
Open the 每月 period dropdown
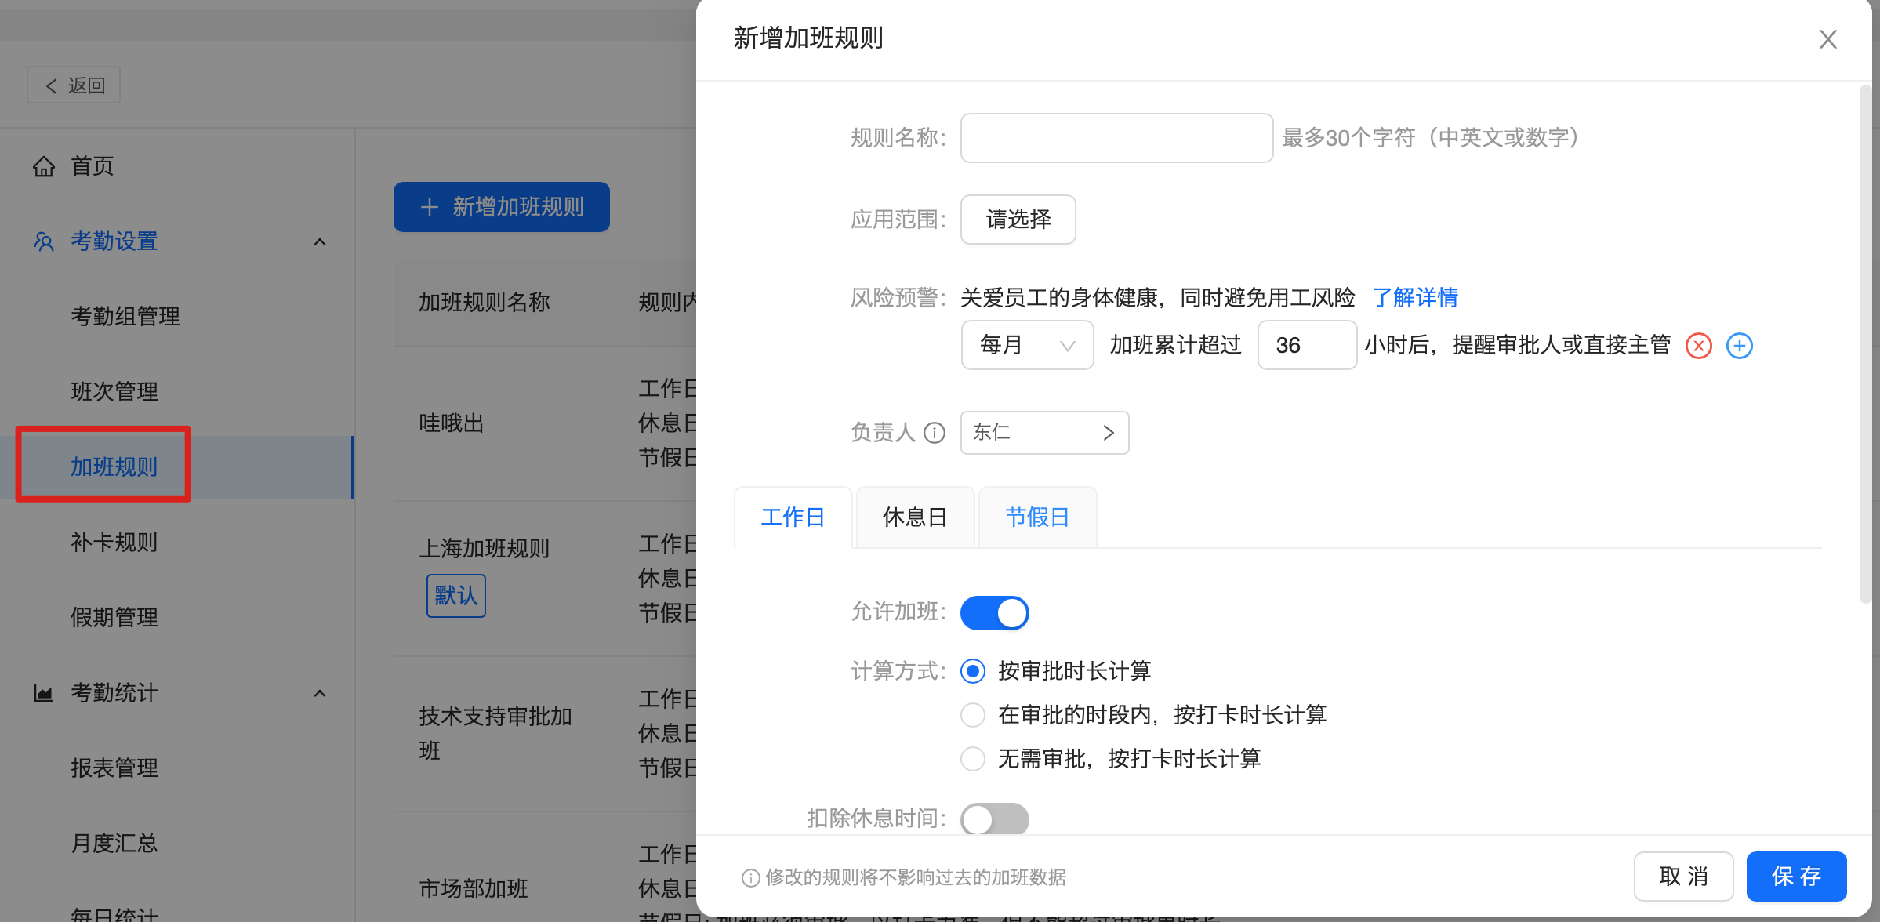tap(1027, 345)
